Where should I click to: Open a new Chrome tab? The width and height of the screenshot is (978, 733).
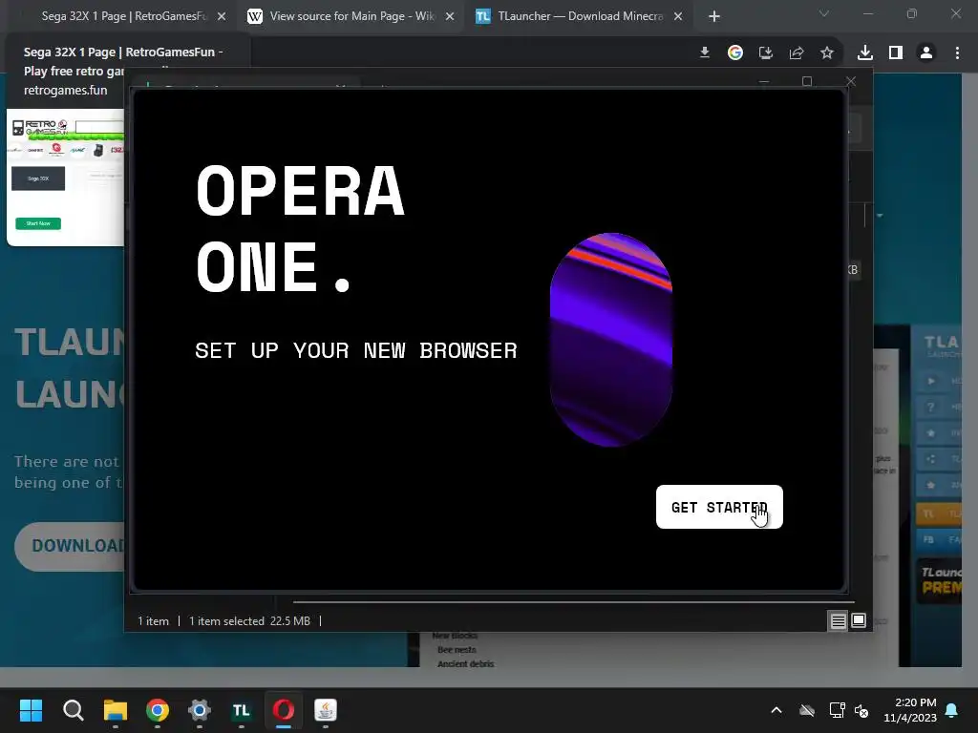click(714, 17)
